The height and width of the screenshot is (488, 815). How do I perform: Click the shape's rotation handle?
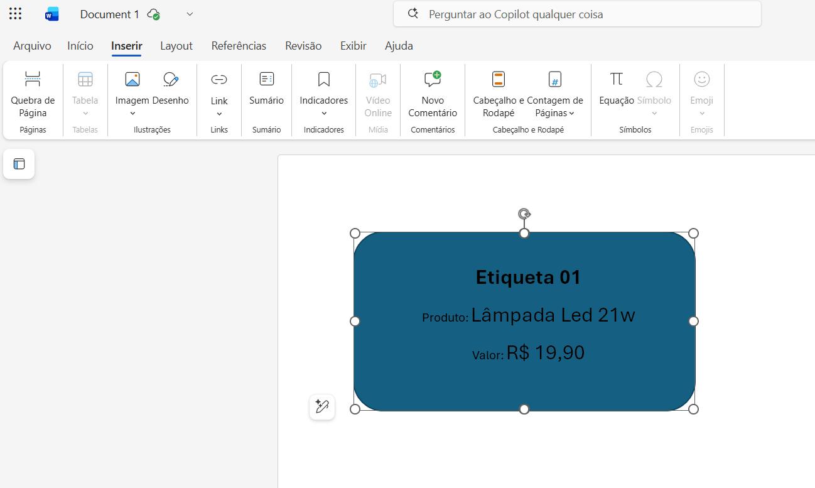[x=524, y=214]
